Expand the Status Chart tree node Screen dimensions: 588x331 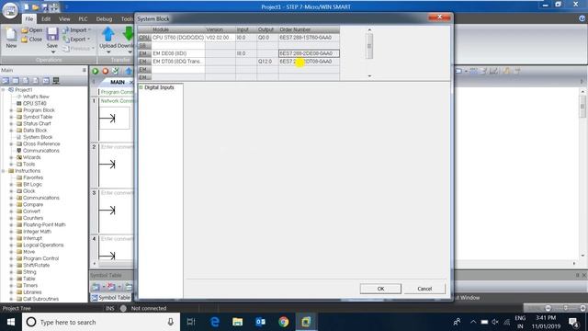(11, 124)
